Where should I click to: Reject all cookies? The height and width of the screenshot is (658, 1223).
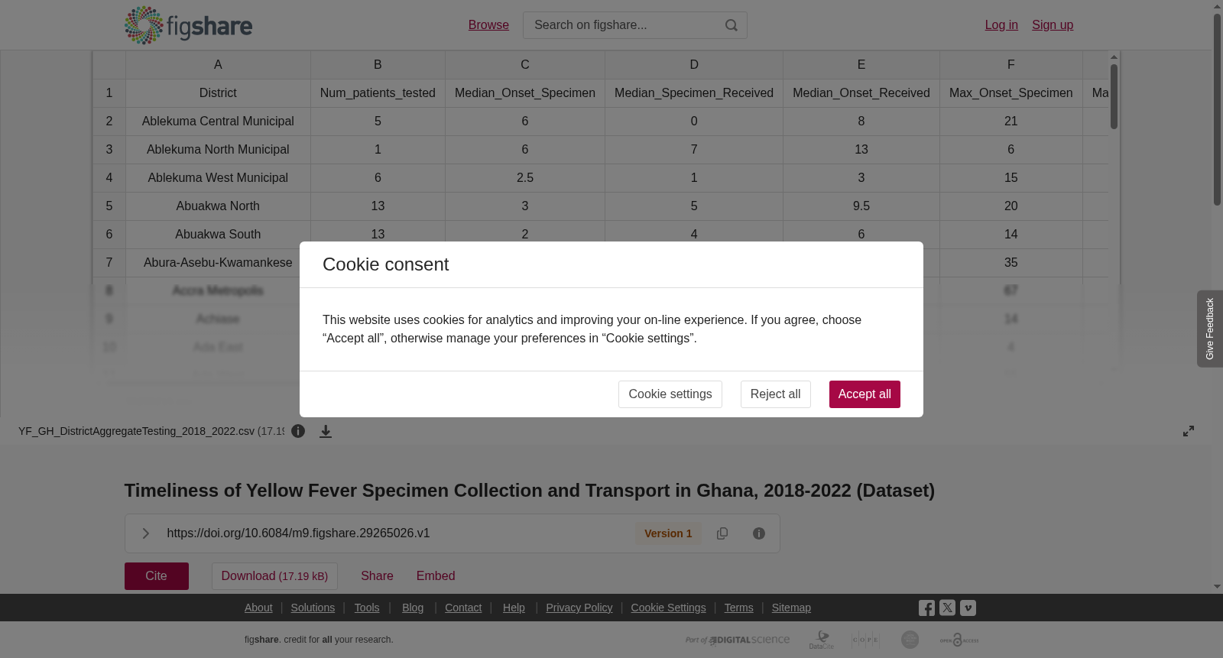pyautogui.click(x=776, y=394)
